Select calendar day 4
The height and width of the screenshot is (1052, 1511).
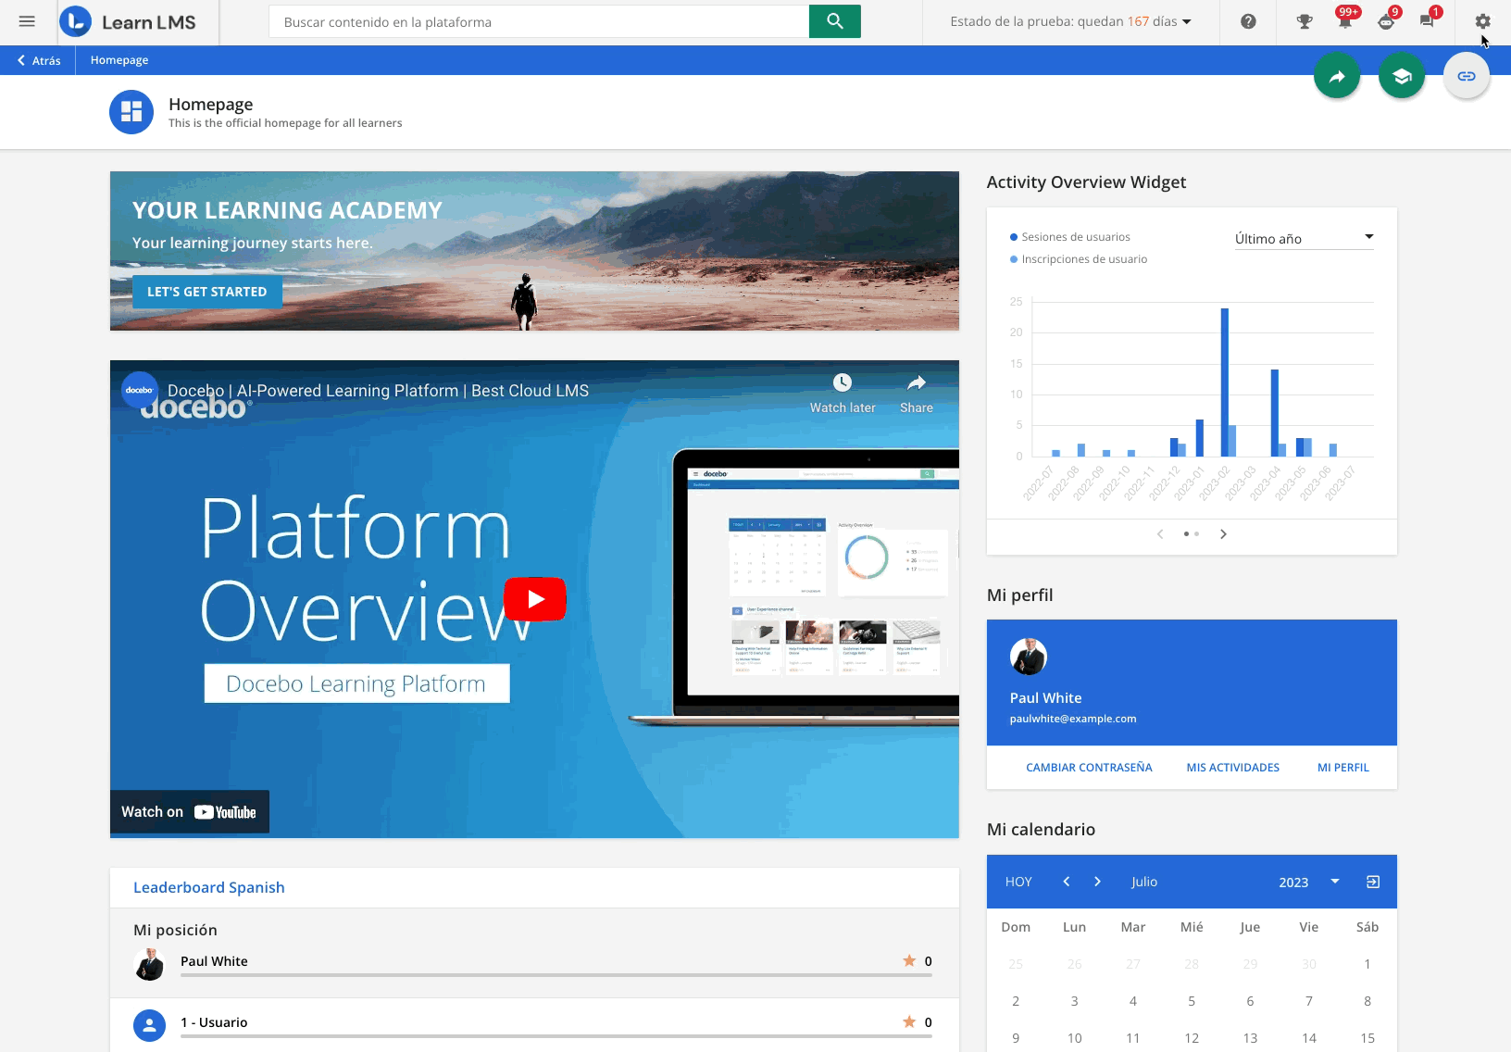pos(1133,1001)
